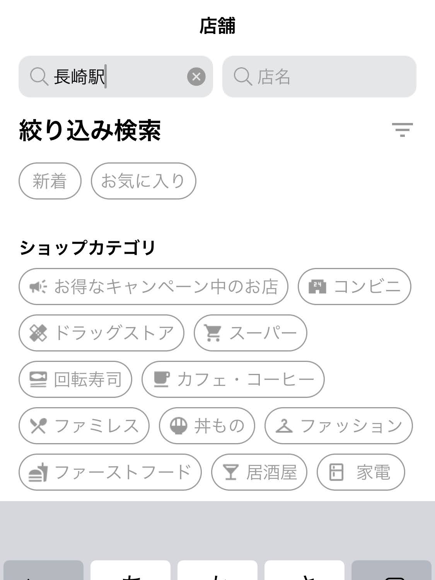Toggle the 新着 filter chip
Viewport: 435px width, 580px height.
pyautogui.click(x=50, y=181)
